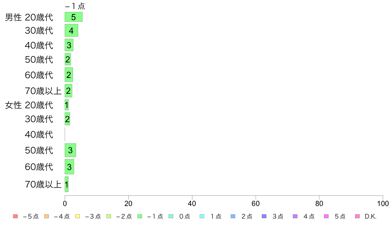Select the 5点 magenta legend swatch
This screenshot has height=243, width=392.
(326, 216)
